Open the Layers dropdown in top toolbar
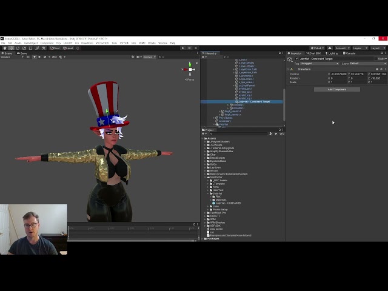 point(360,48)
